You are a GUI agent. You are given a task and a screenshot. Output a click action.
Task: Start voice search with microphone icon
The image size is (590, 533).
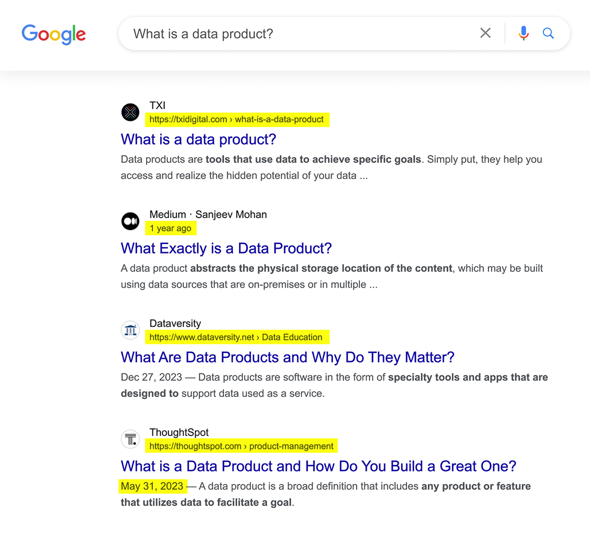coord(524,33)
